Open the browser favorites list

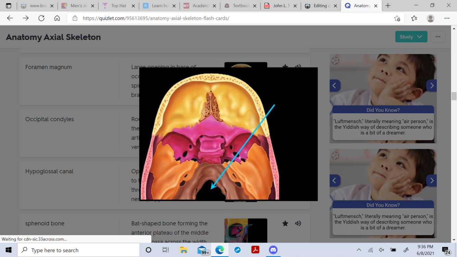(x=414, y=18)
